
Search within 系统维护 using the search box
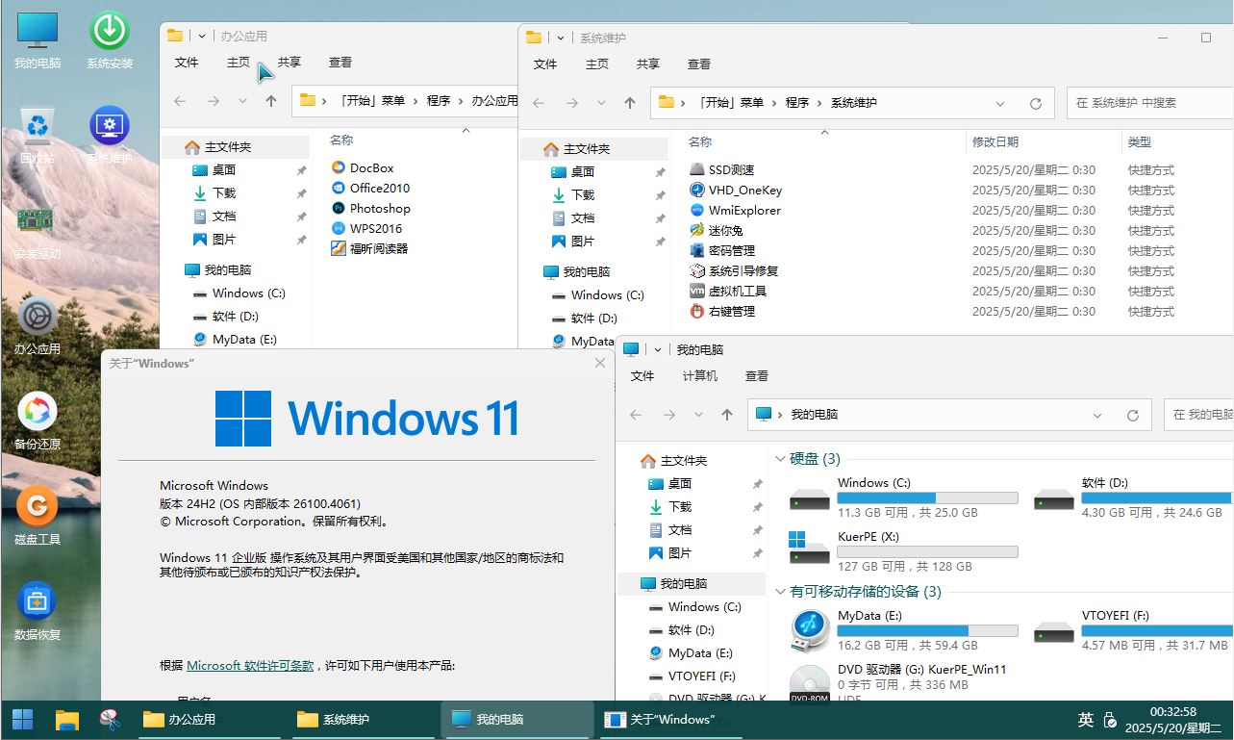[x=1148, y=103]
